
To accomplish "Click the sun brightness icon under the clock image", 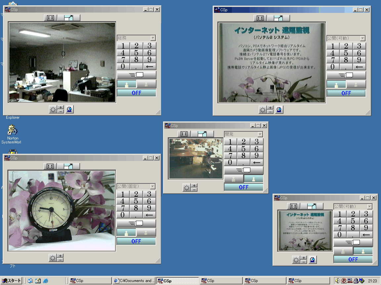I will click(x=53, y=258).
